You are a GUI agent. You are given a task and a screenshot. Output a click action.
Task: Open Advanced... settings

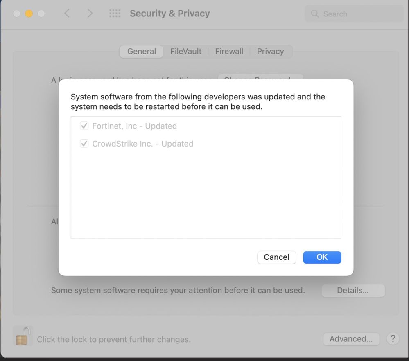tap(351, 339)
